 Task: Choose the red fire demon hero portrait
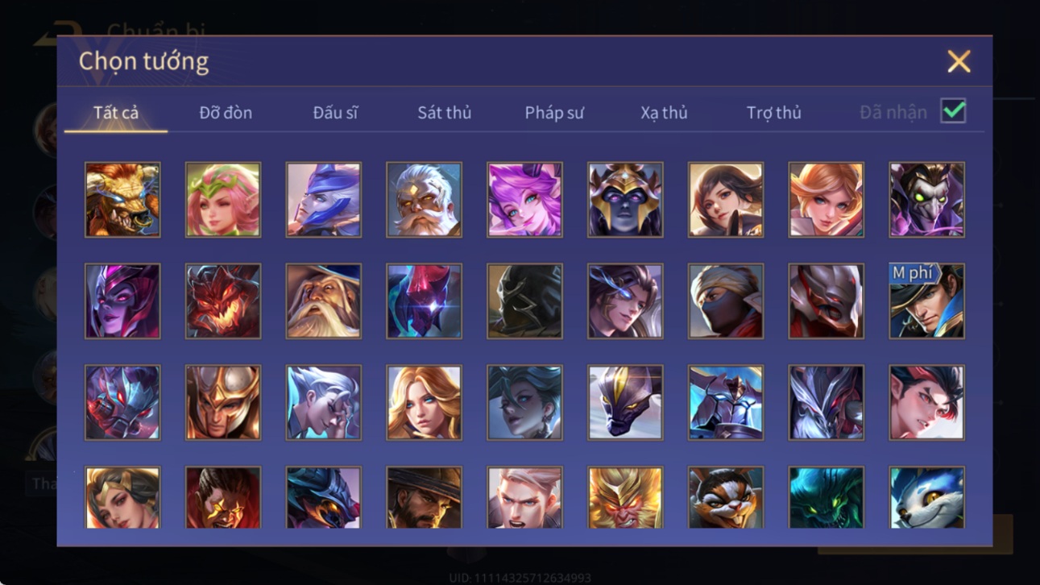pos(223,301)
